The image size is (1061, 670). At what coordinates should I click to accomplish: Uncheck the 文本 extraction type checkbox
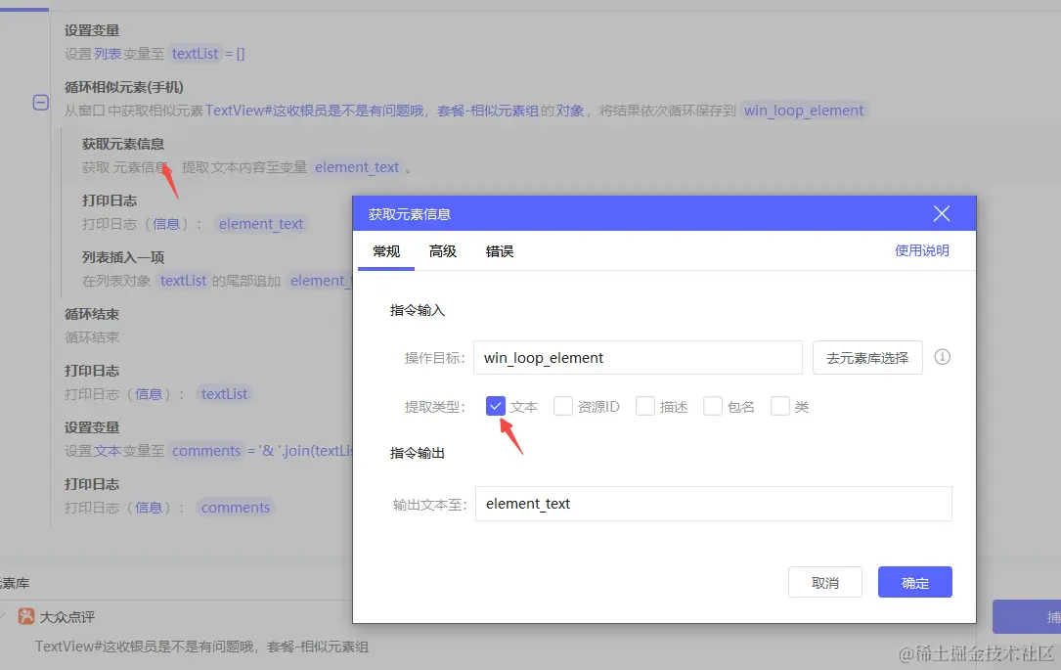click(x=496, y=406)
